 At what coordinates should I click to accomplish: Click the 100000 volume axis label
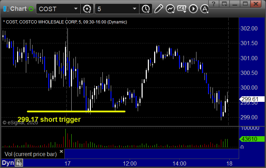click(x=250, y=128)
